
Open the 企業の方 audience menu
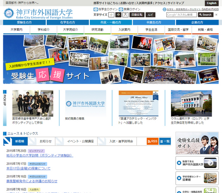point(197,22)
